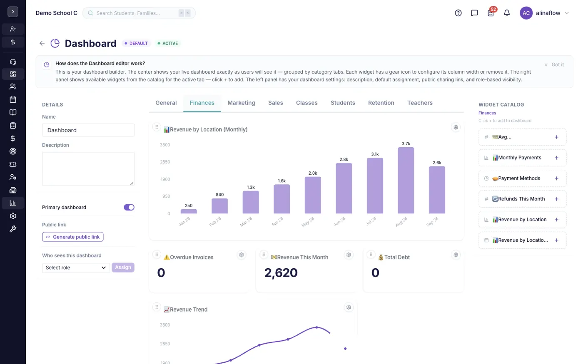Open the users group icon in sidebar
Image resolution: width=583 pixels, height=364 pixels.
coord(13,87)
